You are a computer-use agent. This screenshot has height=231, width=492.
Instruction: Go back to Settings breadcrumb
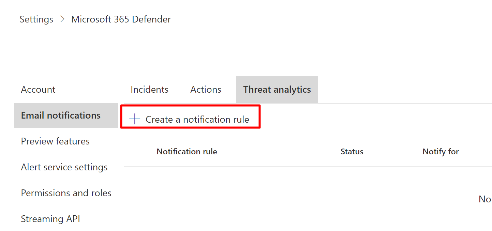36,19
